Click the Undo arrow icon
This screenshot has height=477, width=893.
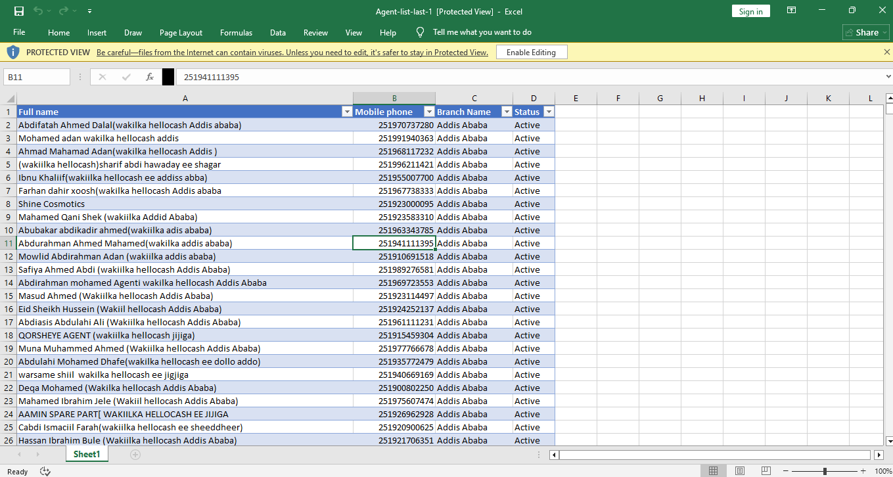click(37, 11)
